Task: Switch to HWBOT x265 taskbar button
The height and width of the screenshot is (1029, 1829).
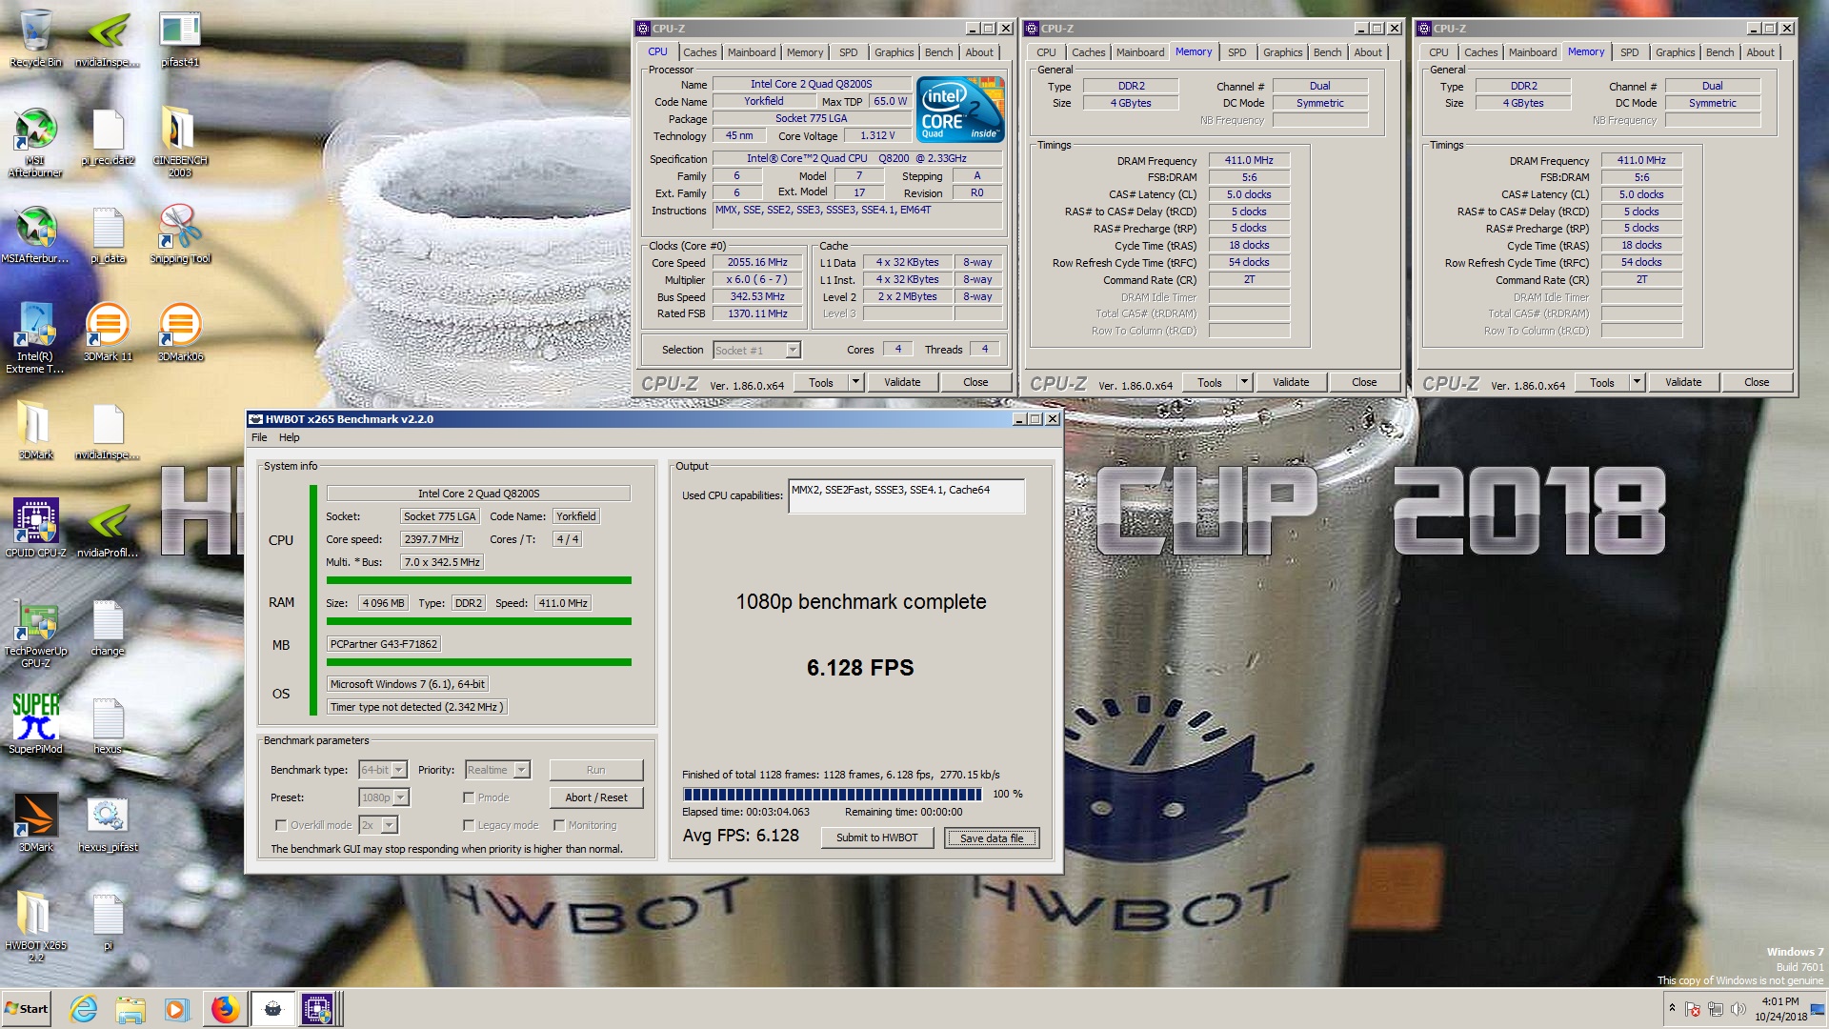Action: (272, 1009)
